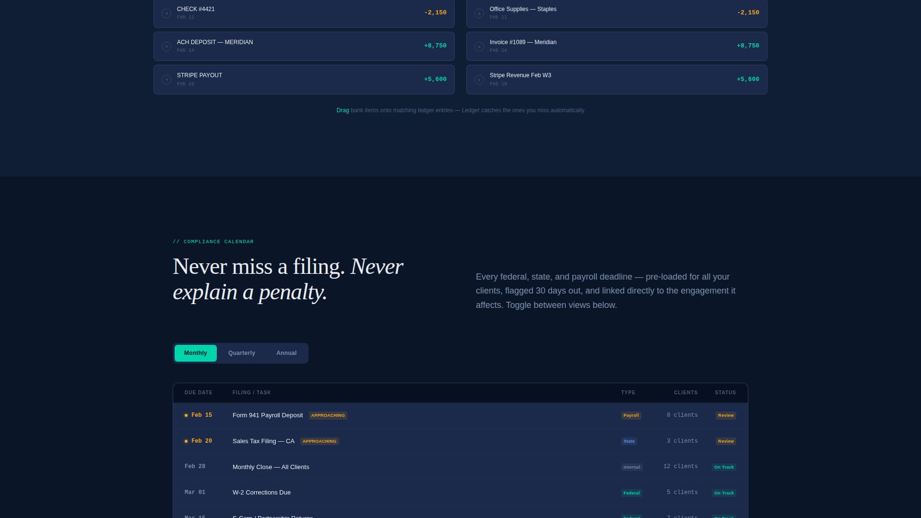Click the down-arrow icon on Invoice #1089 — Meridian

tap(479, 47)
